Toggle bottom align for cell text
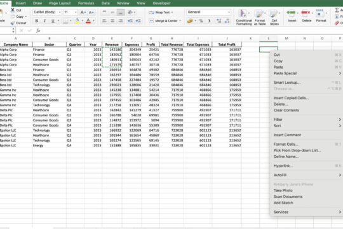Viewport: 343px width, 229px height. coord(120,13)
